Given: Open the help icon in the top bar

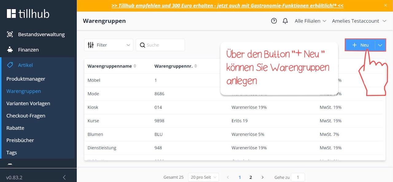Looking at the screenshot, I should [274, 21].
